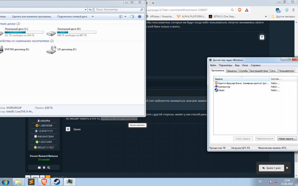
Task: Open the Окна menu in Task Manager
Action: 245,65
